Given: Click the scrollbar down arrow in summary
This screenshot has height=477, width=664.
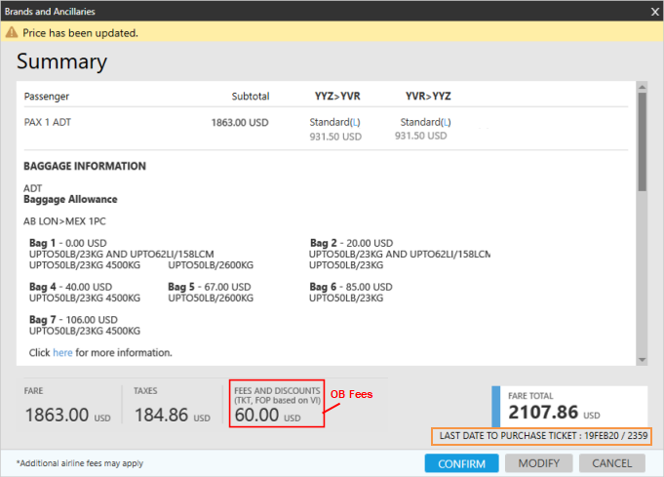Looking at the screenshot, I should coord(641,362).
